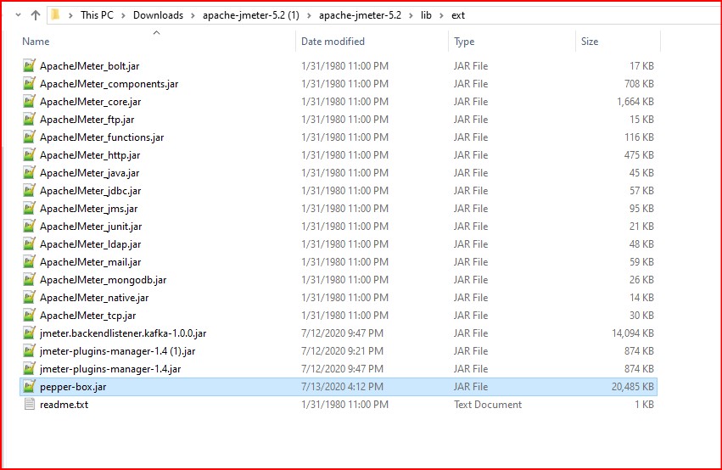Select the file name readme.txt
Image resolution: width=722 pixels, height=470 pixels.
point(64,405)
